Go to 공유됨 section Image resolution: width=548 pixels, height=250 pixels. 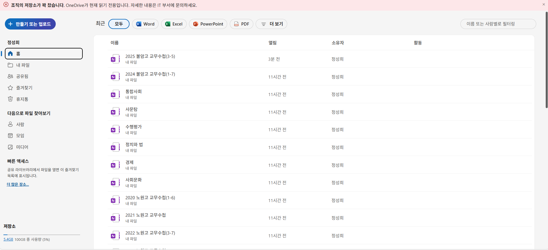(x=44, y=76)
